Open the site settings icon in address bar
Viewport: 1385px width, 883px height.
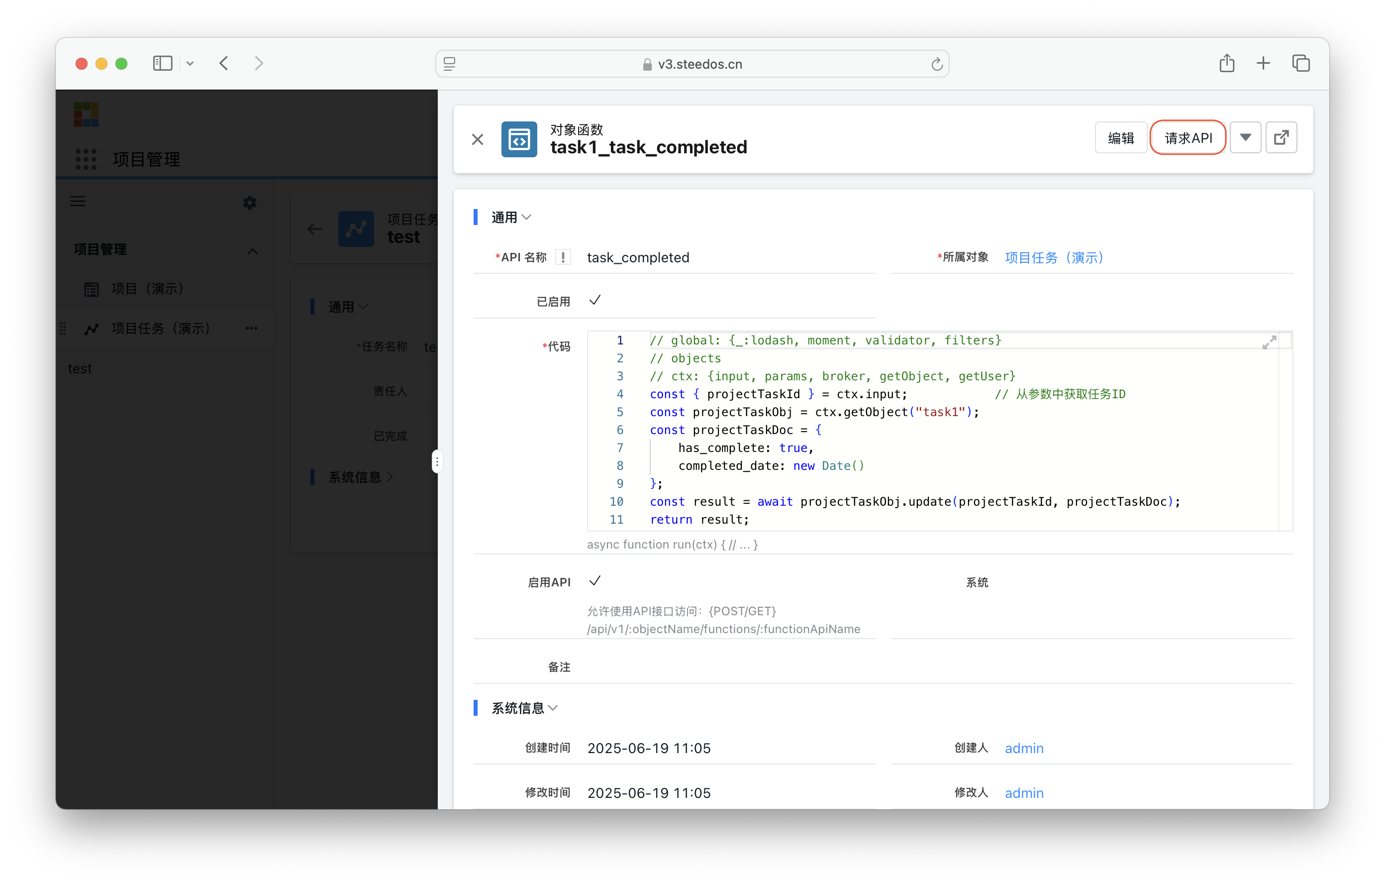coord(450,64)
